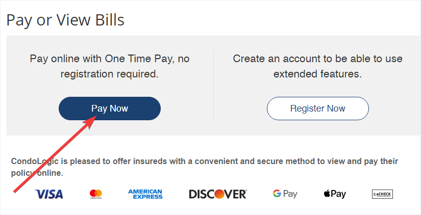Click the "registration required." text line
This screenshot has width=421, height=215.
coord(110,74)
